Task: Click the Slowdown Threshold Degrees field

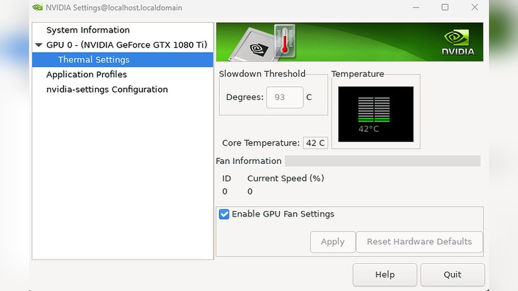Action: point(284,97)
